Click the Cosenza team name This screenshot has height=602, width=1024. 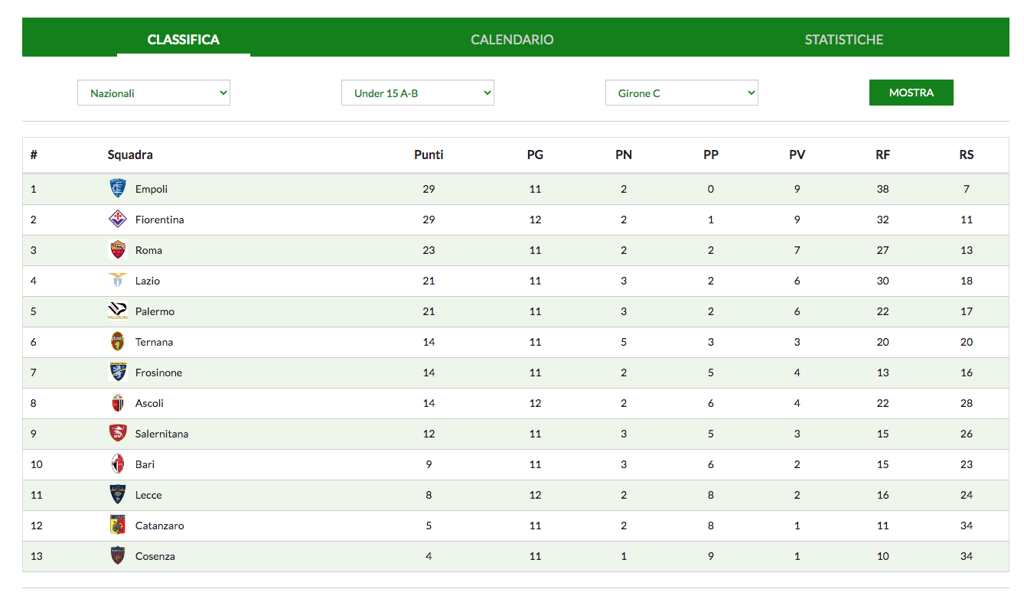(x=155, y=556)
